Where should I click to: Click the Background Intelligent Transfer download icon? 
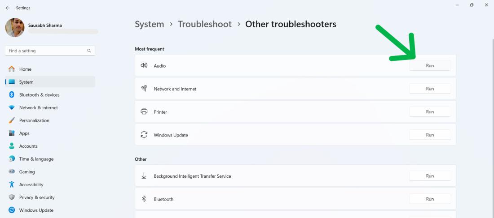(x=144, y=176)
